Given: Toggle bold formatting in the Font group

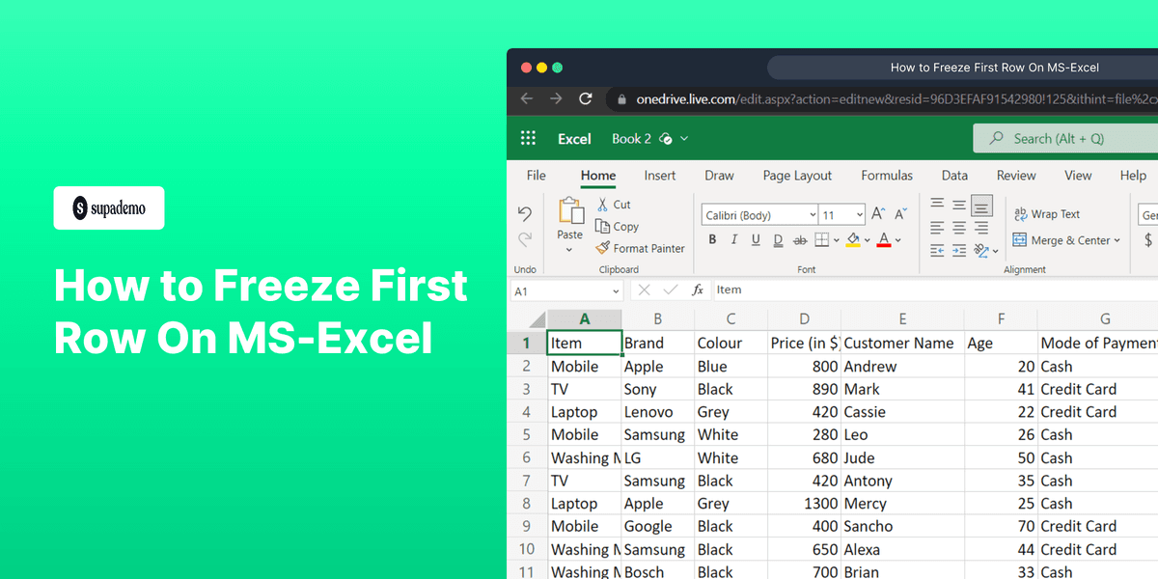Looking at the screenshot, I should coord(712,238).
